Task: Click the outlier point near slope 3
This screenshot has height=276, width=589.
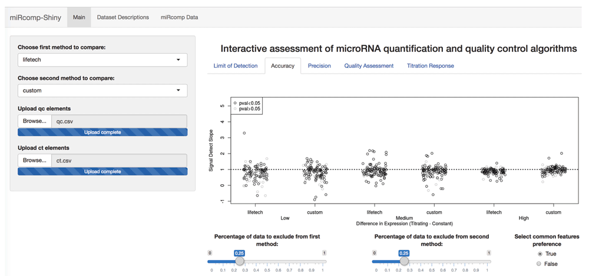Action: coord(244,133)
